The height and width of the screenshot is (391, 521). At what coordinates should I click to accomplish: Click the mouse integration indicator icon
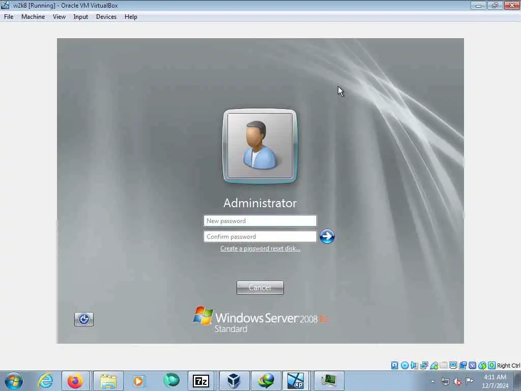point(482,366)
